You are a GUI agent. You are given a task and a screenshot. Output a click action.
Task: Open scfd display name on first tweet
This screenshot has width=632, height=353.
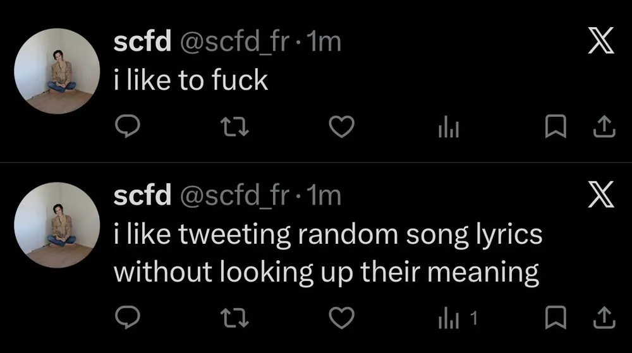pos(142,42)
